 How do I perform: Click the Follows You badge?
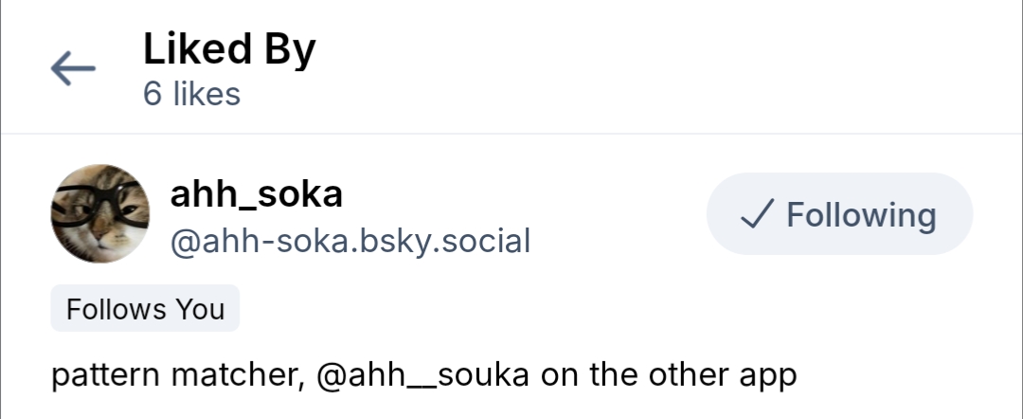(x=145, y=309)
